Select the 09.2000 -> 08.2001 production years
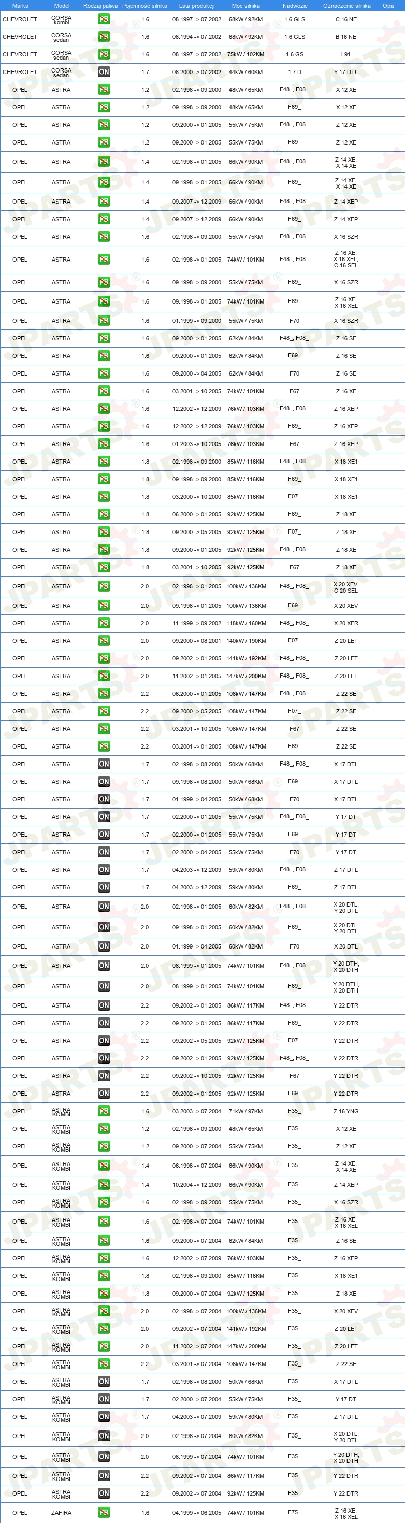Screen dimensions: 405x1523 tap(197, 641)
